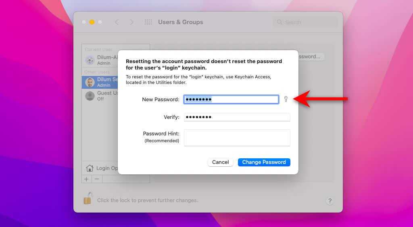This screenshot has width=413, height=227.
Task: Confirm with the Change Password button
Action: click(264, 162)
